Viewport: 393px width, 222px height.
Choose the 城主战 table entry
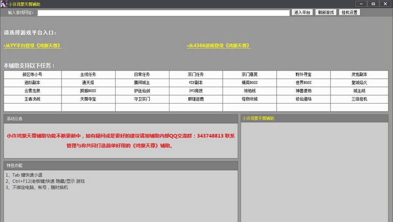359,91
